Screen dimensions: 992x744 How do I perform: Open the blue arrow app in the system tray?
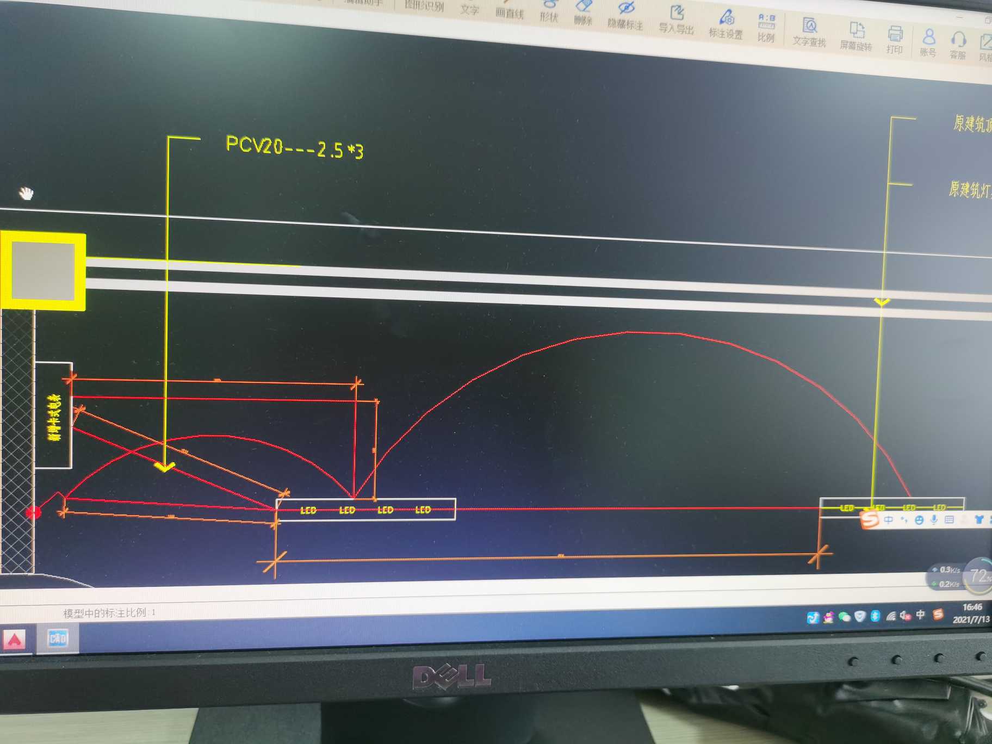tap(813, 617)
